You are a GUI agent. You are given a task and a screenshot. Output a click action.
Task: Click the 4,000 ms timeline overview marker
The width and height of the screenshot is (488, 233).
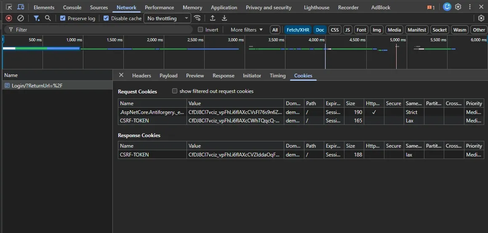tap(317, 40)
